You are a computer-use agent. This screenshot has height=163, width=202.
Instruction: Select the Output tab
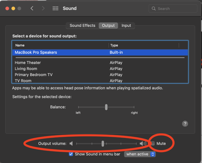(108, 26)
